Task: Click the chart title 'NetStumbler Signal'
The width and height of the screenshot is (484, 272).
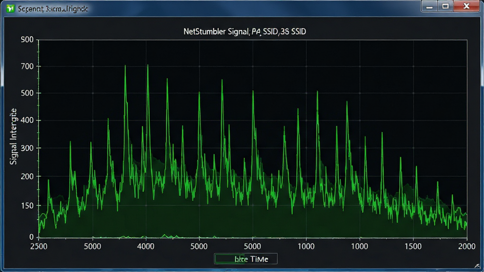Action: (x=245, y=32)
